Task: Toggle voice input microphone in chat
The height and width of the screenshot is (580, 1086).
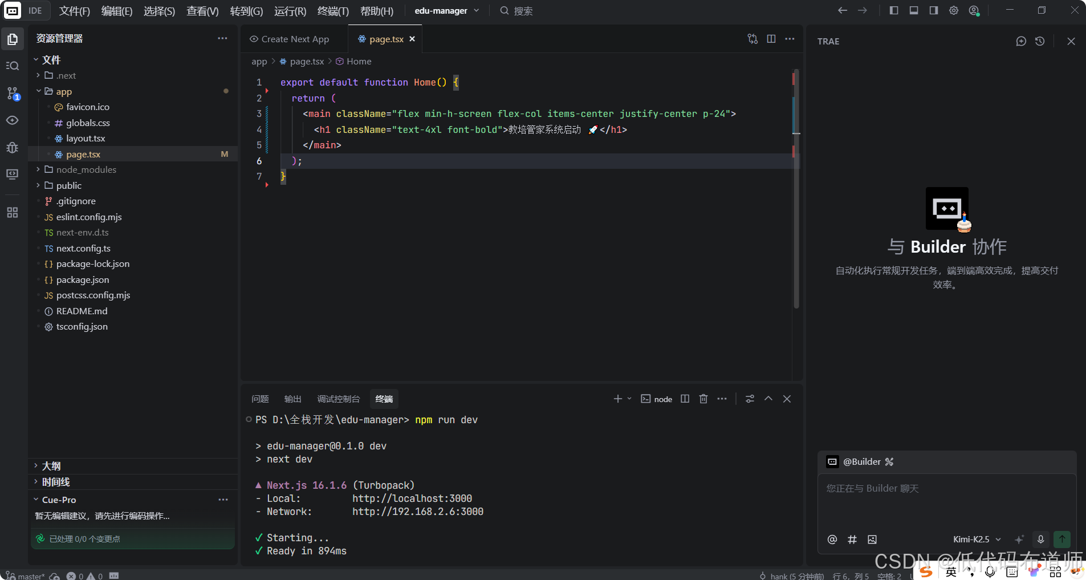Action: point(1041,540)
